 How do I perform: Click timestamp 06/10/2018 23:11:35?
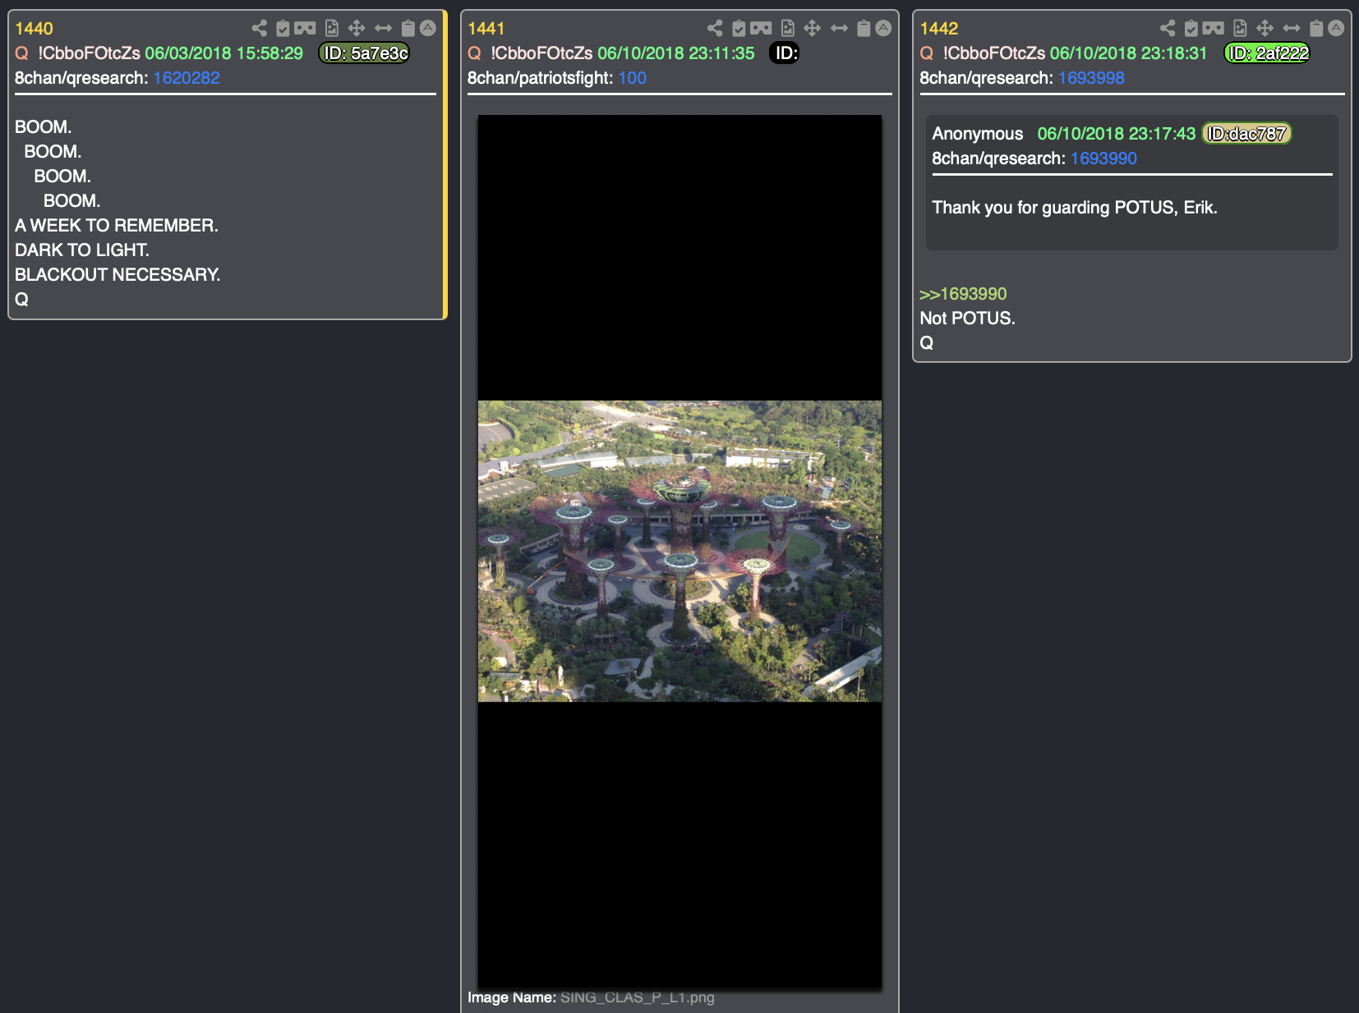click(676, 53)
